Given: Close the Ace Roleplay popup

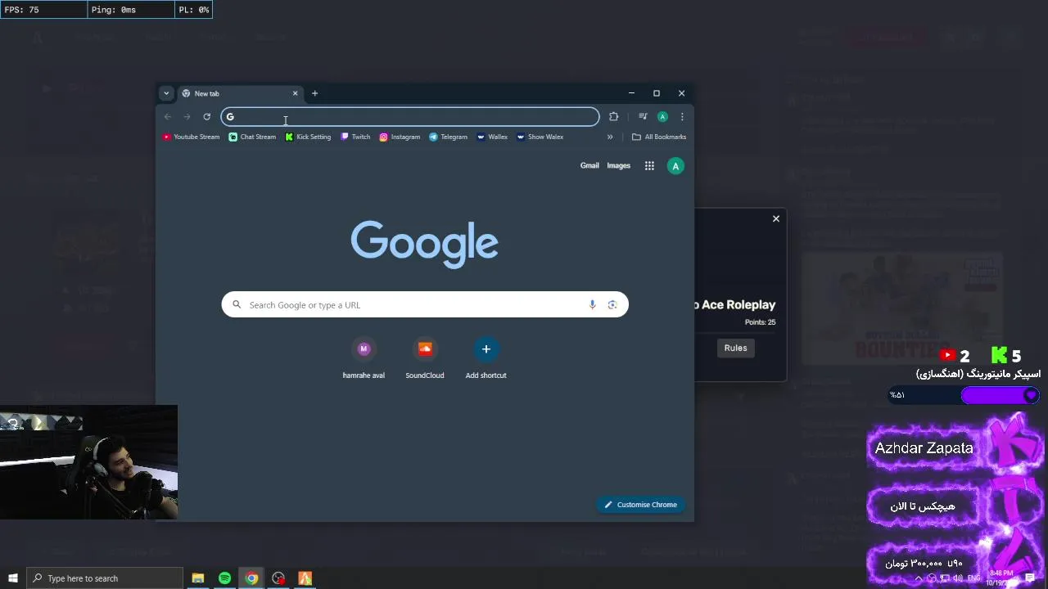Looking at the screenshot, I should [776, 218].
